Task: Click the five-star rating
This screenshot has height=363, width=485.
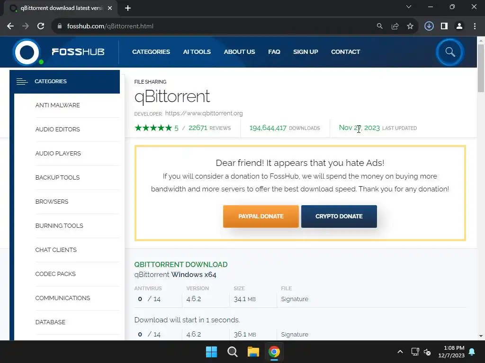Action: coord(153,128)
